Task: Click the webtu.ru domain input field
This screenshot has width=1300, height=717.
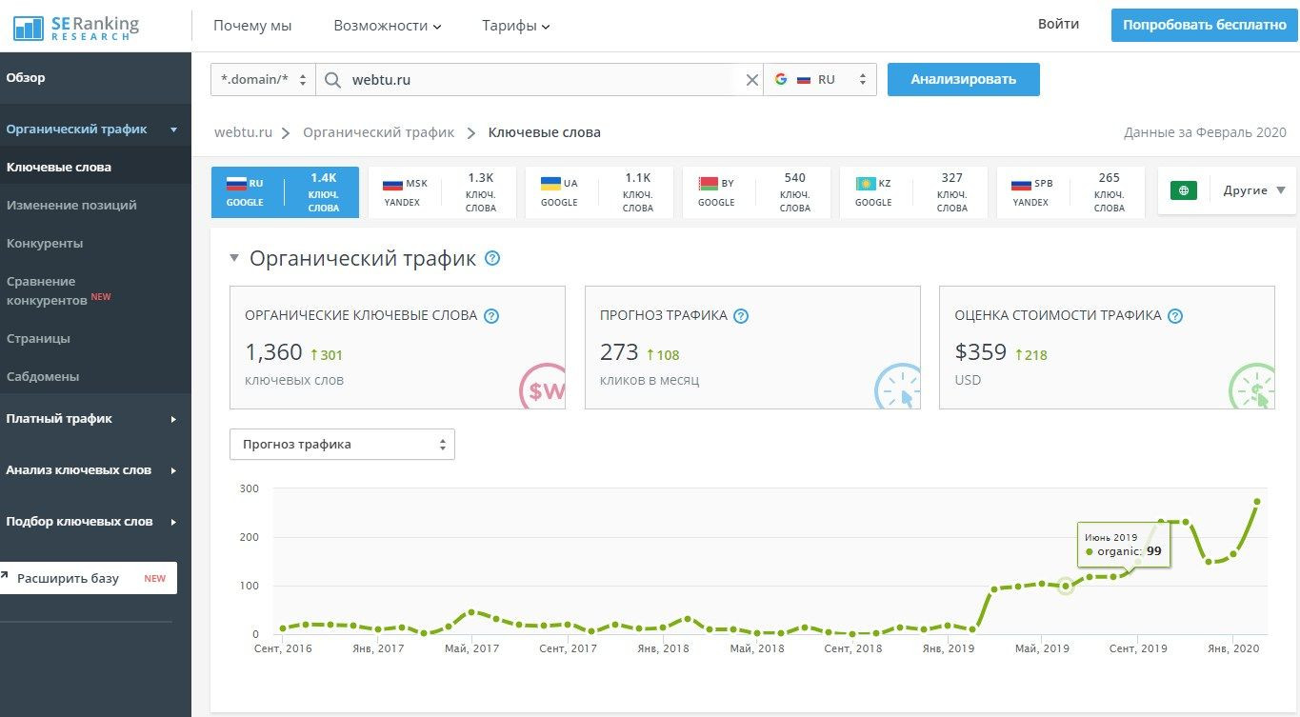Action: click(x=538, y=80)
